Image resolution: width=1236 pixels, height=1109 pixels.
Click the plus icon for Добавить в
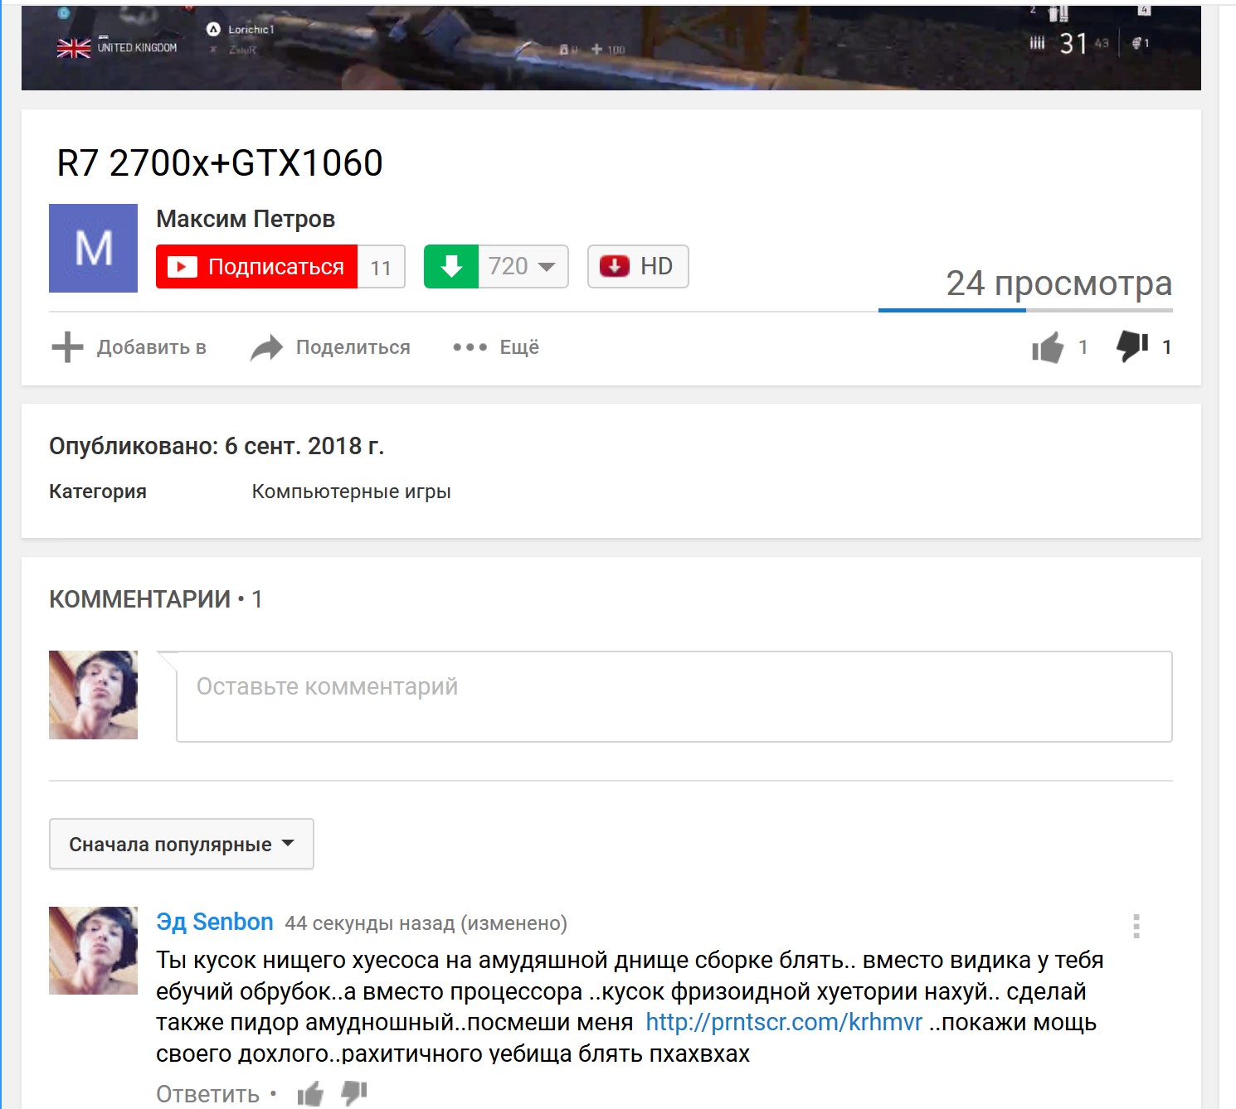(67, 347)
